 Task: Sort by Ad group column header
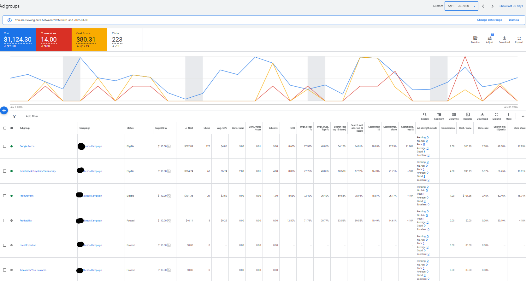coord(25,128)
